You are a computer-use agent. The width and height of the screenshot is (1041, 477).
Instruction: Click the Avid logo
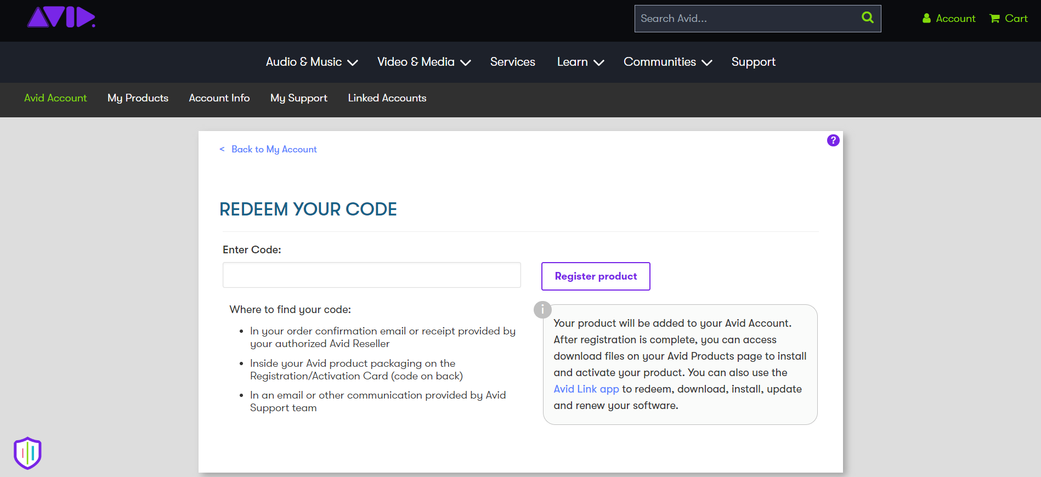pos(61,18)
